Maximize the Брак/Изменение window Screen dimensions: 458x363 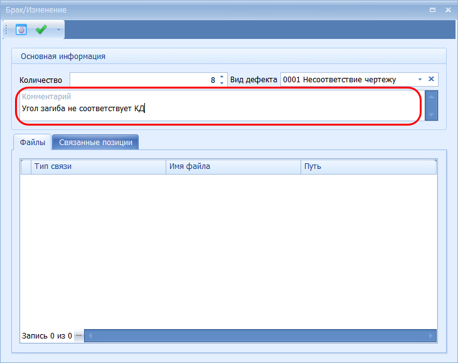click(432, 11)
